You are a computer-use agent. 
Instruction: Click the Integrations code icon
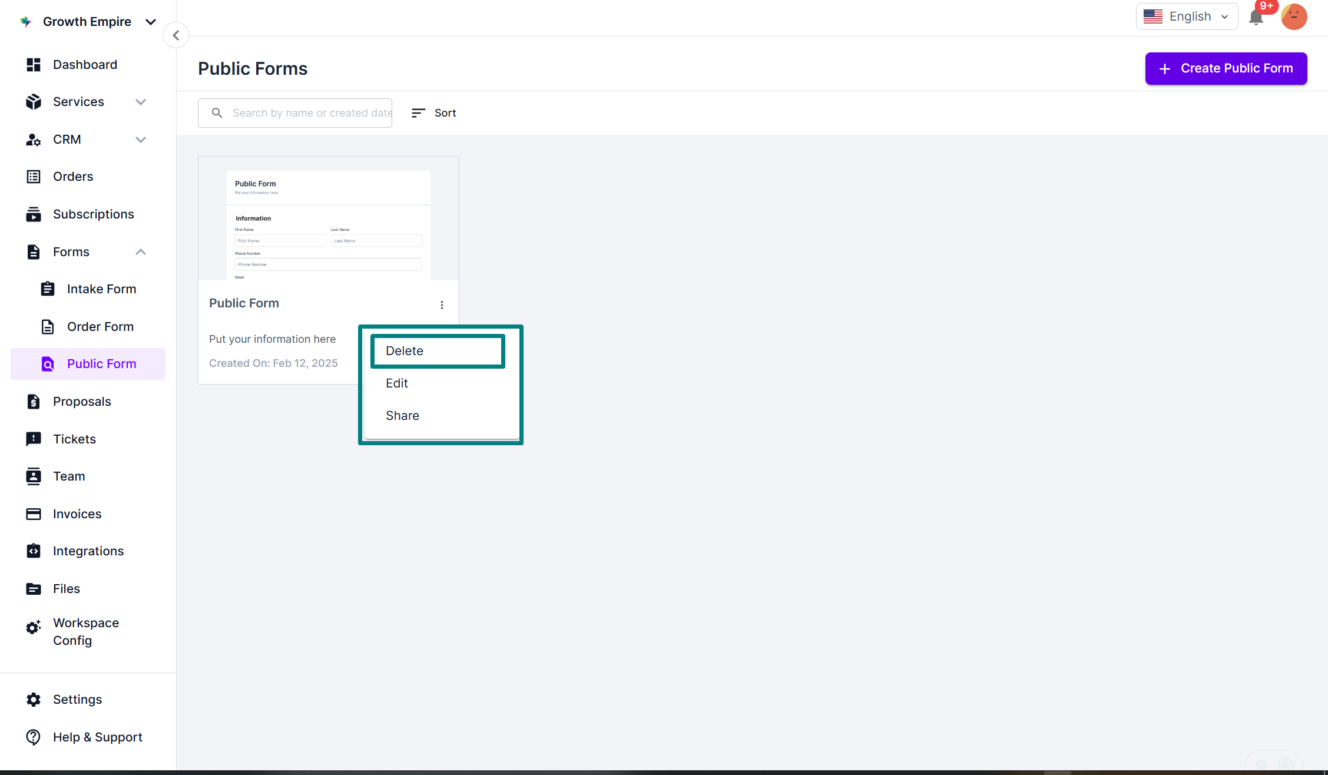point(34,551)
